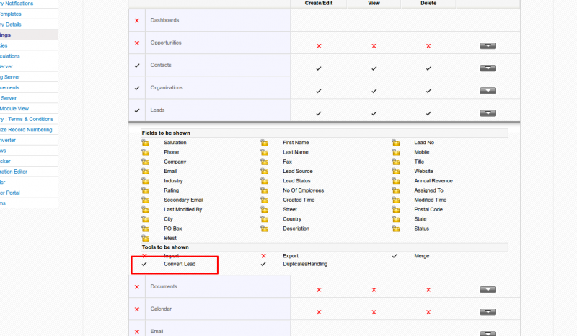Image resolution: width=577 pixels, height=336 pixels.
Task: Open Terms & Conditions in sidebar
Action: tap(27, 119)
